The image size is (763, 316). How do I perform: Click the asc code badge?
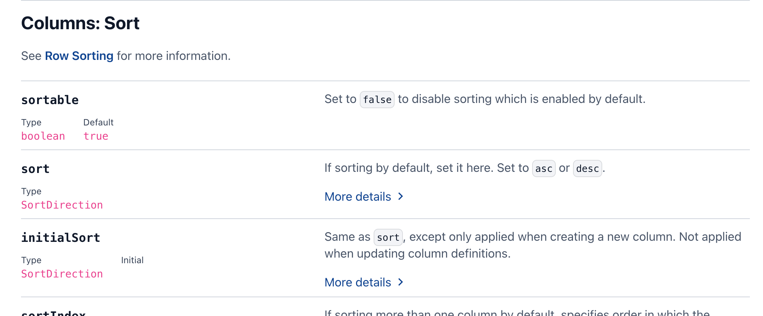543,168
